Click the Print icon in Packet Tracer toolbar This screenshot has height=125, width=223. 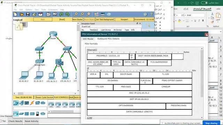(34, 14)
